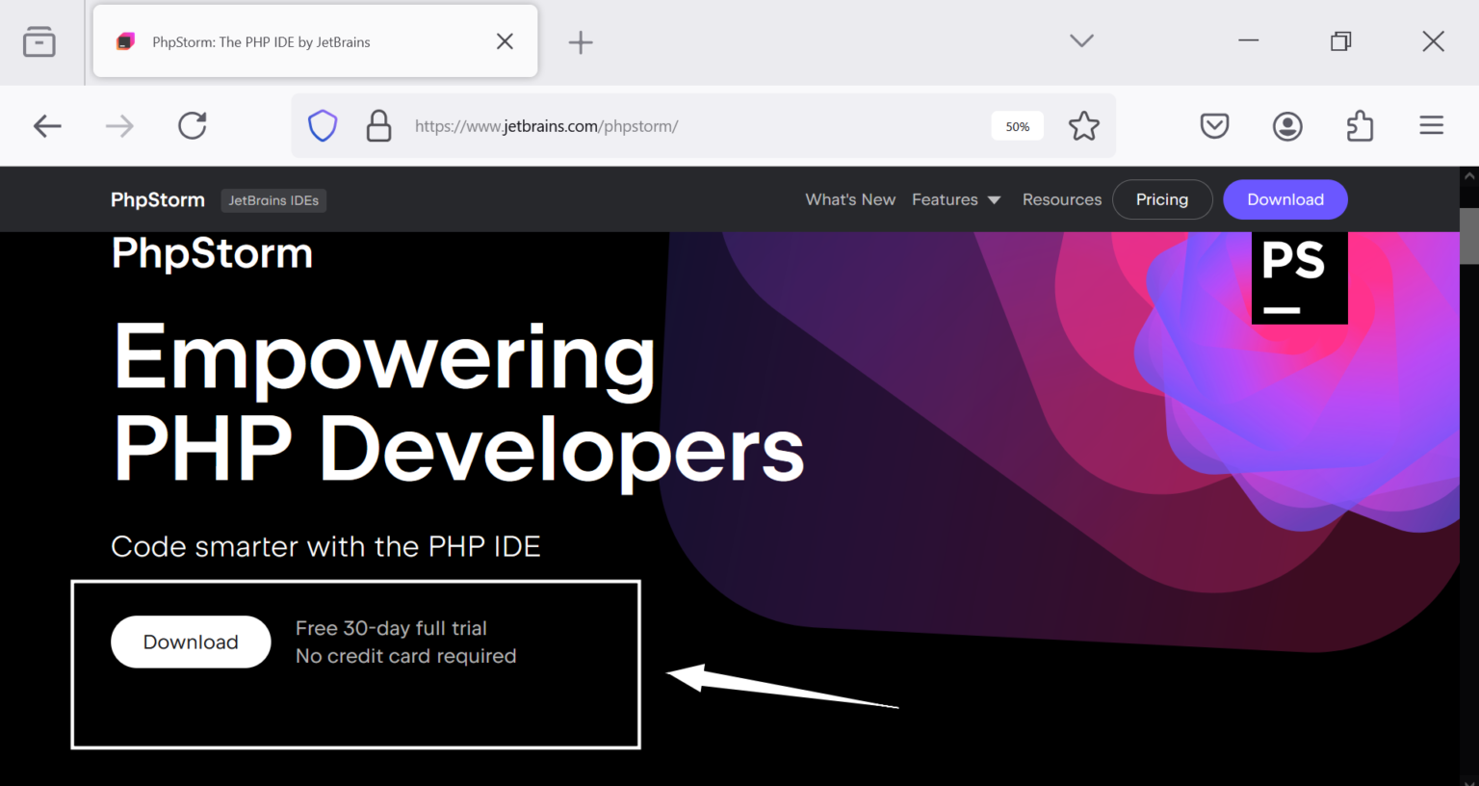Reload the current page
Viewport: 1479px width, 786px height.
pos(192,125)
